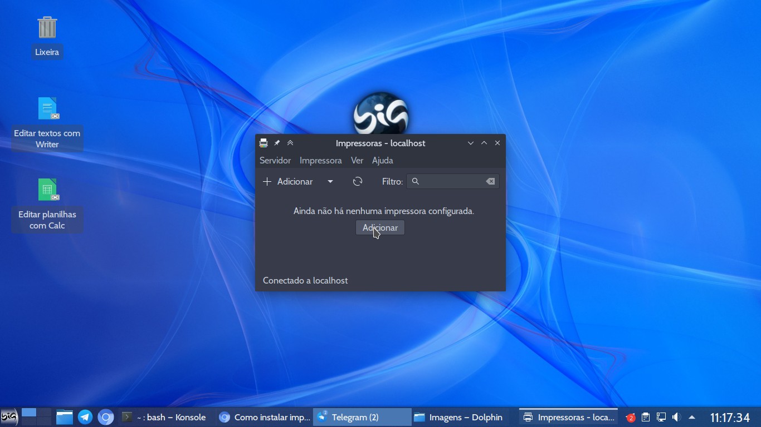
Task: Click the Ainda não há nenhuma impressora configurada text
Action: [384, 211]
